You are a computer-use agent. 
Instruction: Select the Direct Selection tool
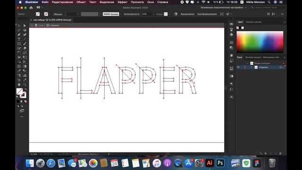pyautogui.click(x=25, y=25)
